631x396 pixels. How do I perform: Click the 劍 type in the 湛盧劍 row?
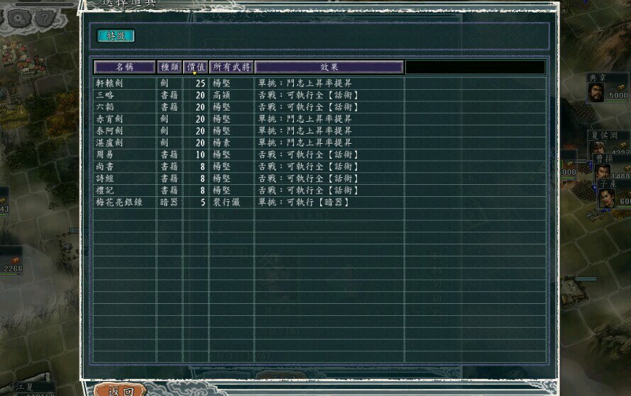[164, 142]
